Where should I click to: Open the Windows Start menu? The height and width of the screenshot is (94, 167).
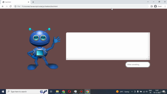3,92
